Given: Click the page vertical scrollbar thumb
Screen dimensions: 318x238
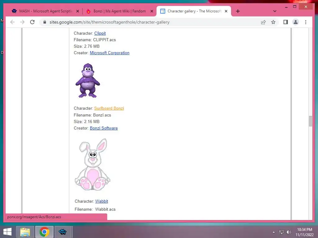Looking at the screenshot, I should point(310,121).
